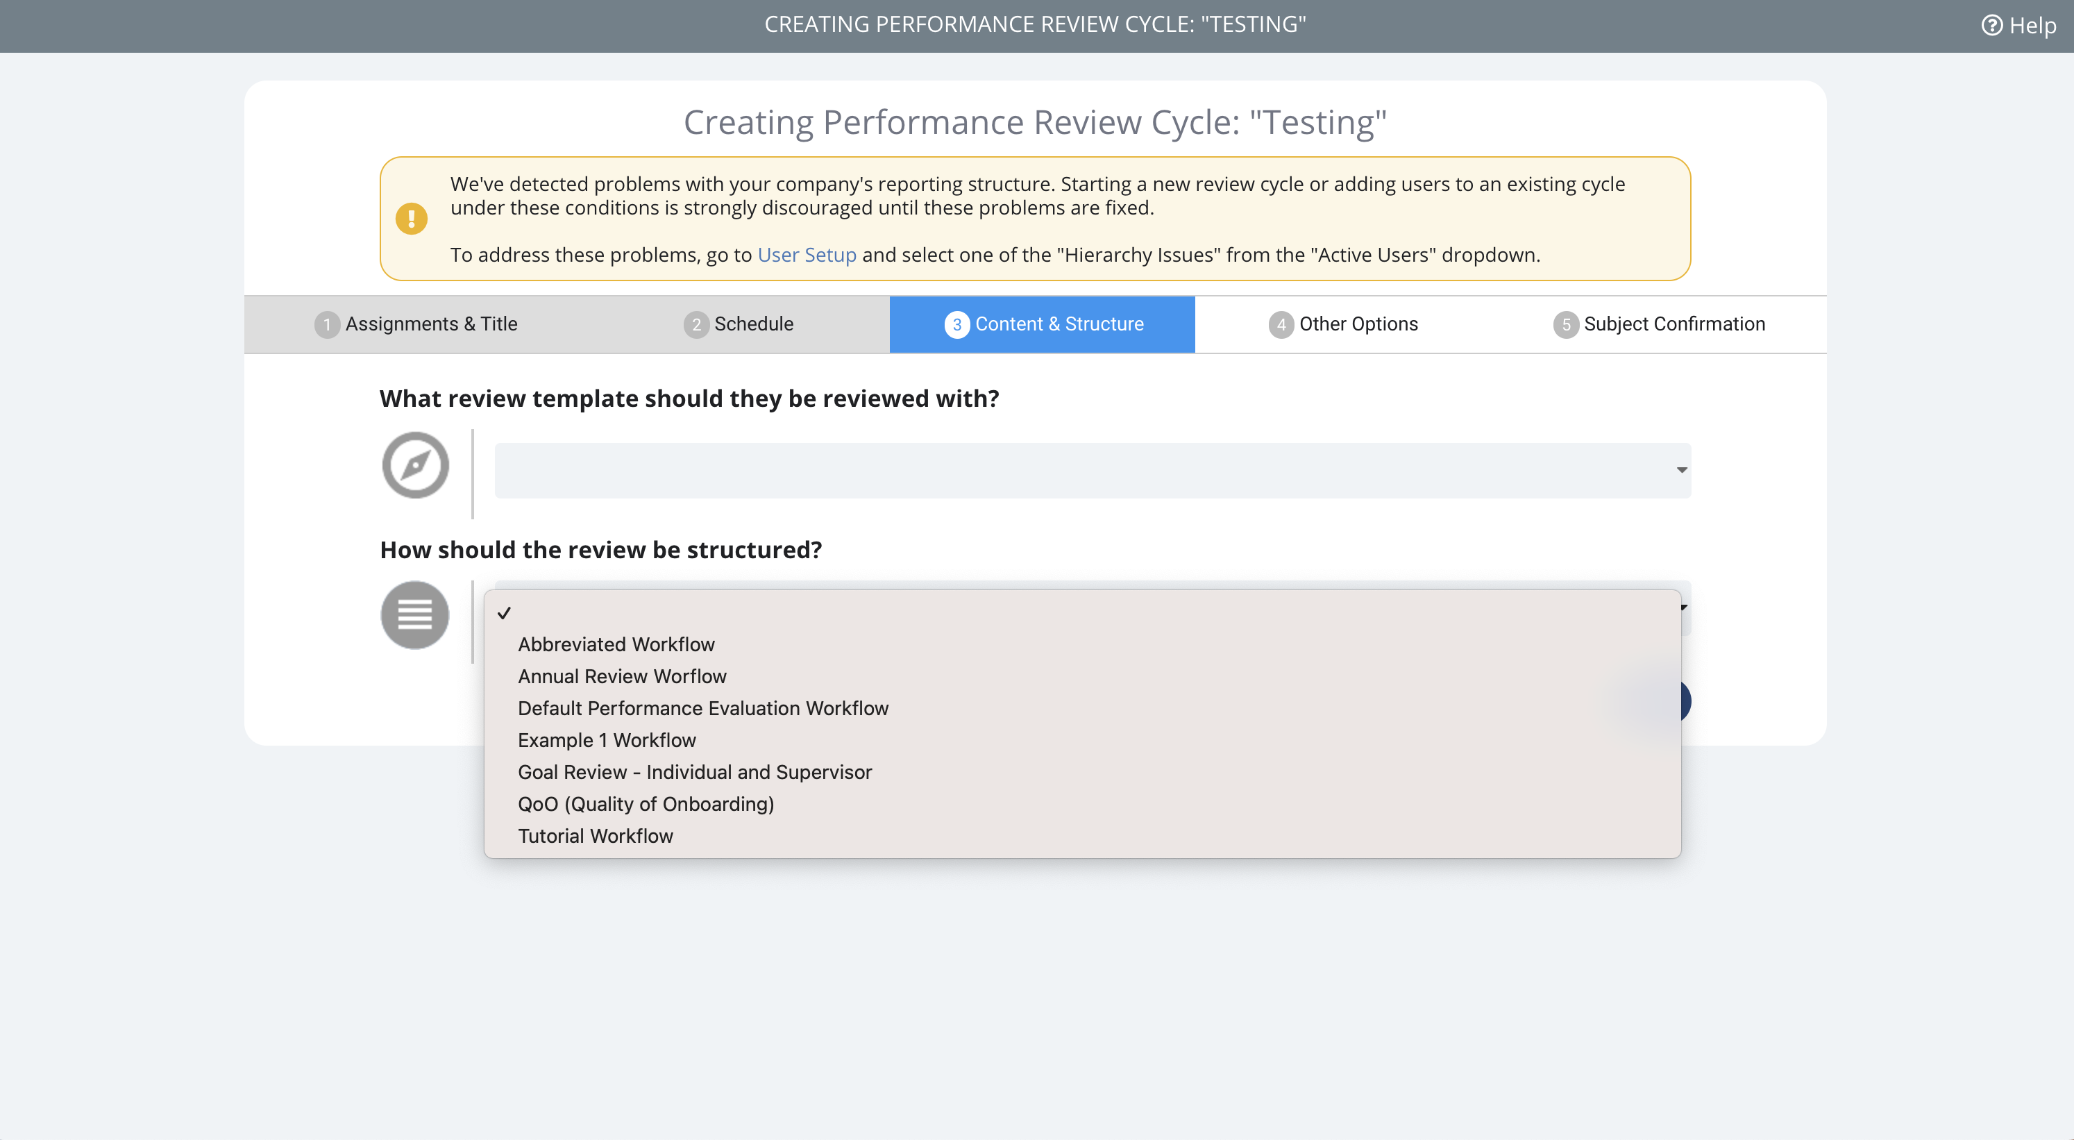Go to Assignments & Title step
2074x1140 pixels.
click(x=416, y=324)
